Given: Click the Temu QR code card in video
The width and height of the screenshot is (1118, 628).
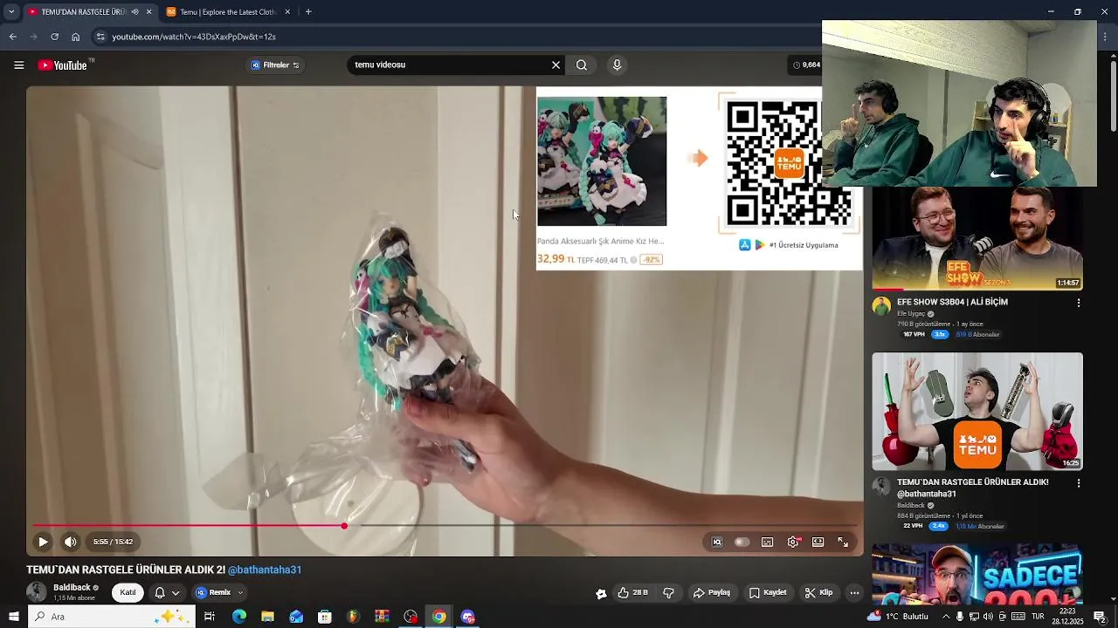Looking at the screenshot, I should [x=789, y=164].
